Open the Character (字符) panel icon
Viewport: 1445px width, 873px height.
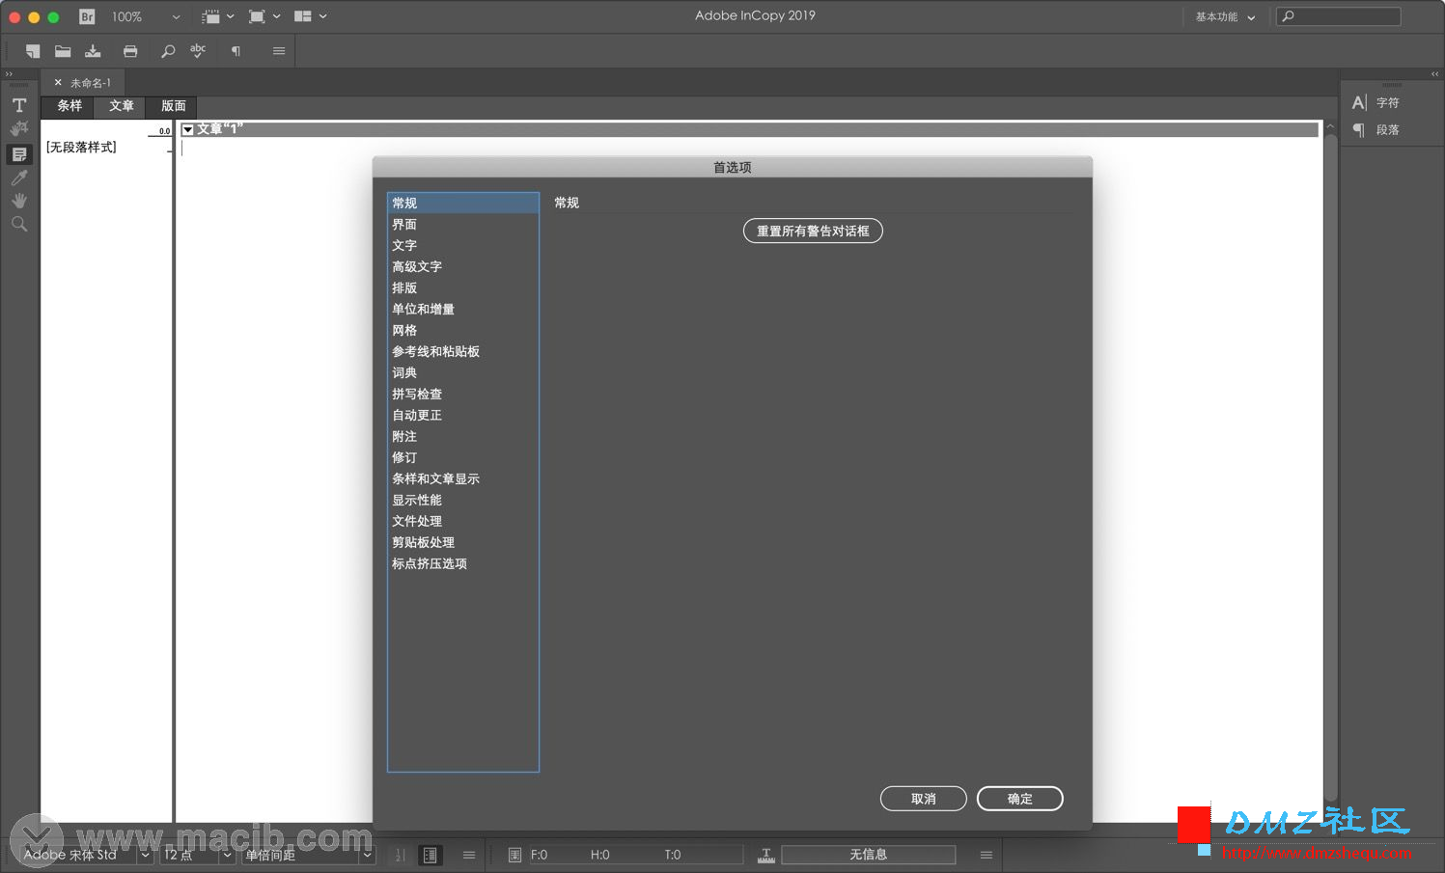(1359, 102)
